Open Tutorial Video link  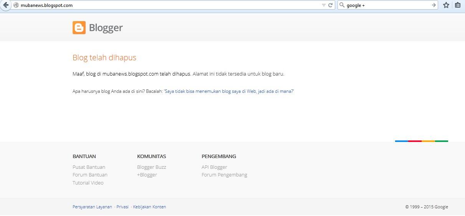(x=88, y=183)
